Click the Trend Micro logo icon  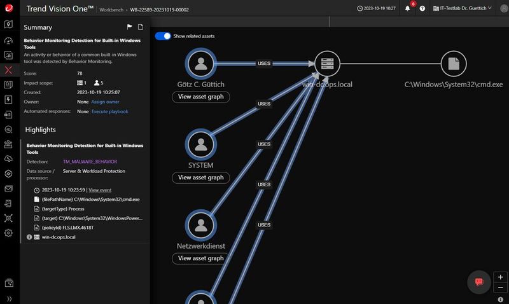[9, 8]
